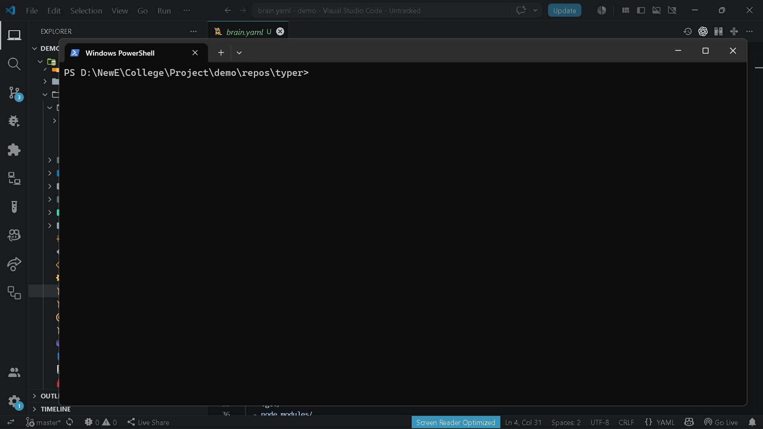This screenshot has height=429, width=763.
Task: Open the Extensions view
Action: tap(14, 150)
